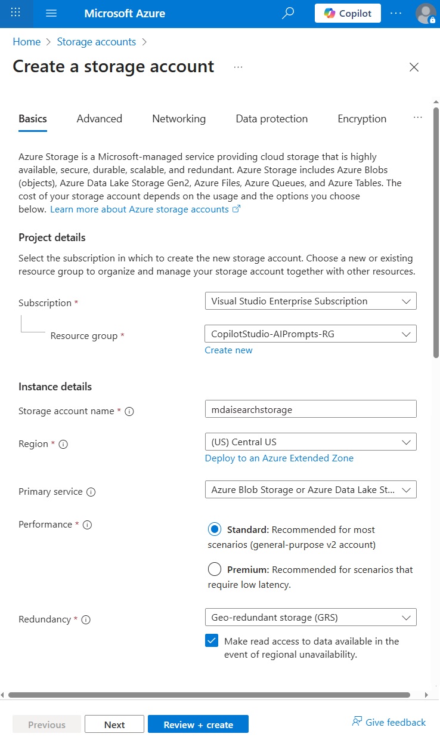The image size is (440, 746).
Task: Uncheck read access during regional unavailability
Action: [x=212, y=640]
